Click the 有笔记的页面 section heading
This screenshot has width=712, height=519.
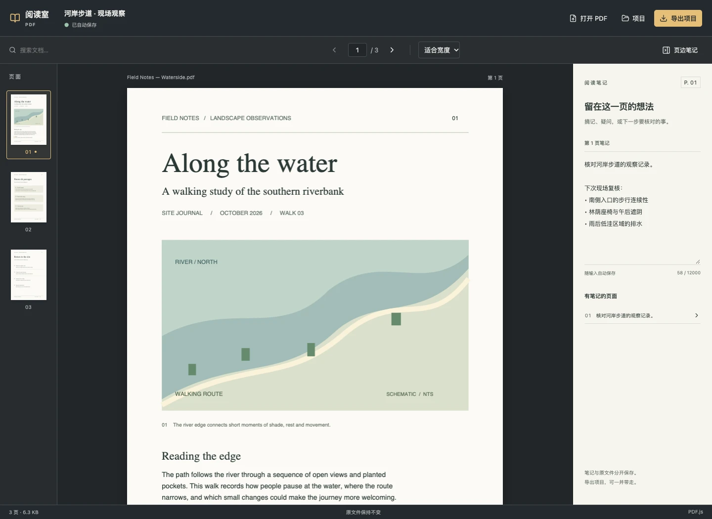[x=601, y=296]
